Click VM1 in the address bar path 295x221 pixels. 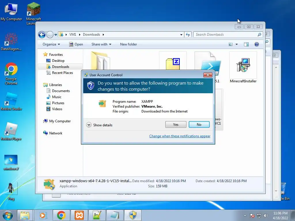[73, 35]
